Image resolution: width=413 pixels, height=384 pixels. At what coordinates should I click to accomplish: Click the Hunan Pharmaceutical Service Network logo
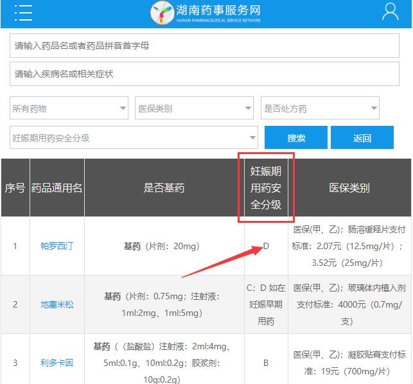206,12
